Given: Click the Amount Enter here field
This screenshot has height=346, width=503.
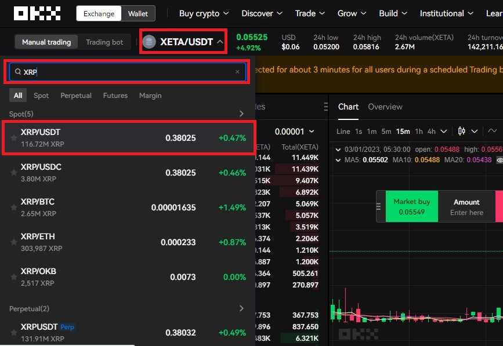Looking at the screenshot, I should 466,207.
